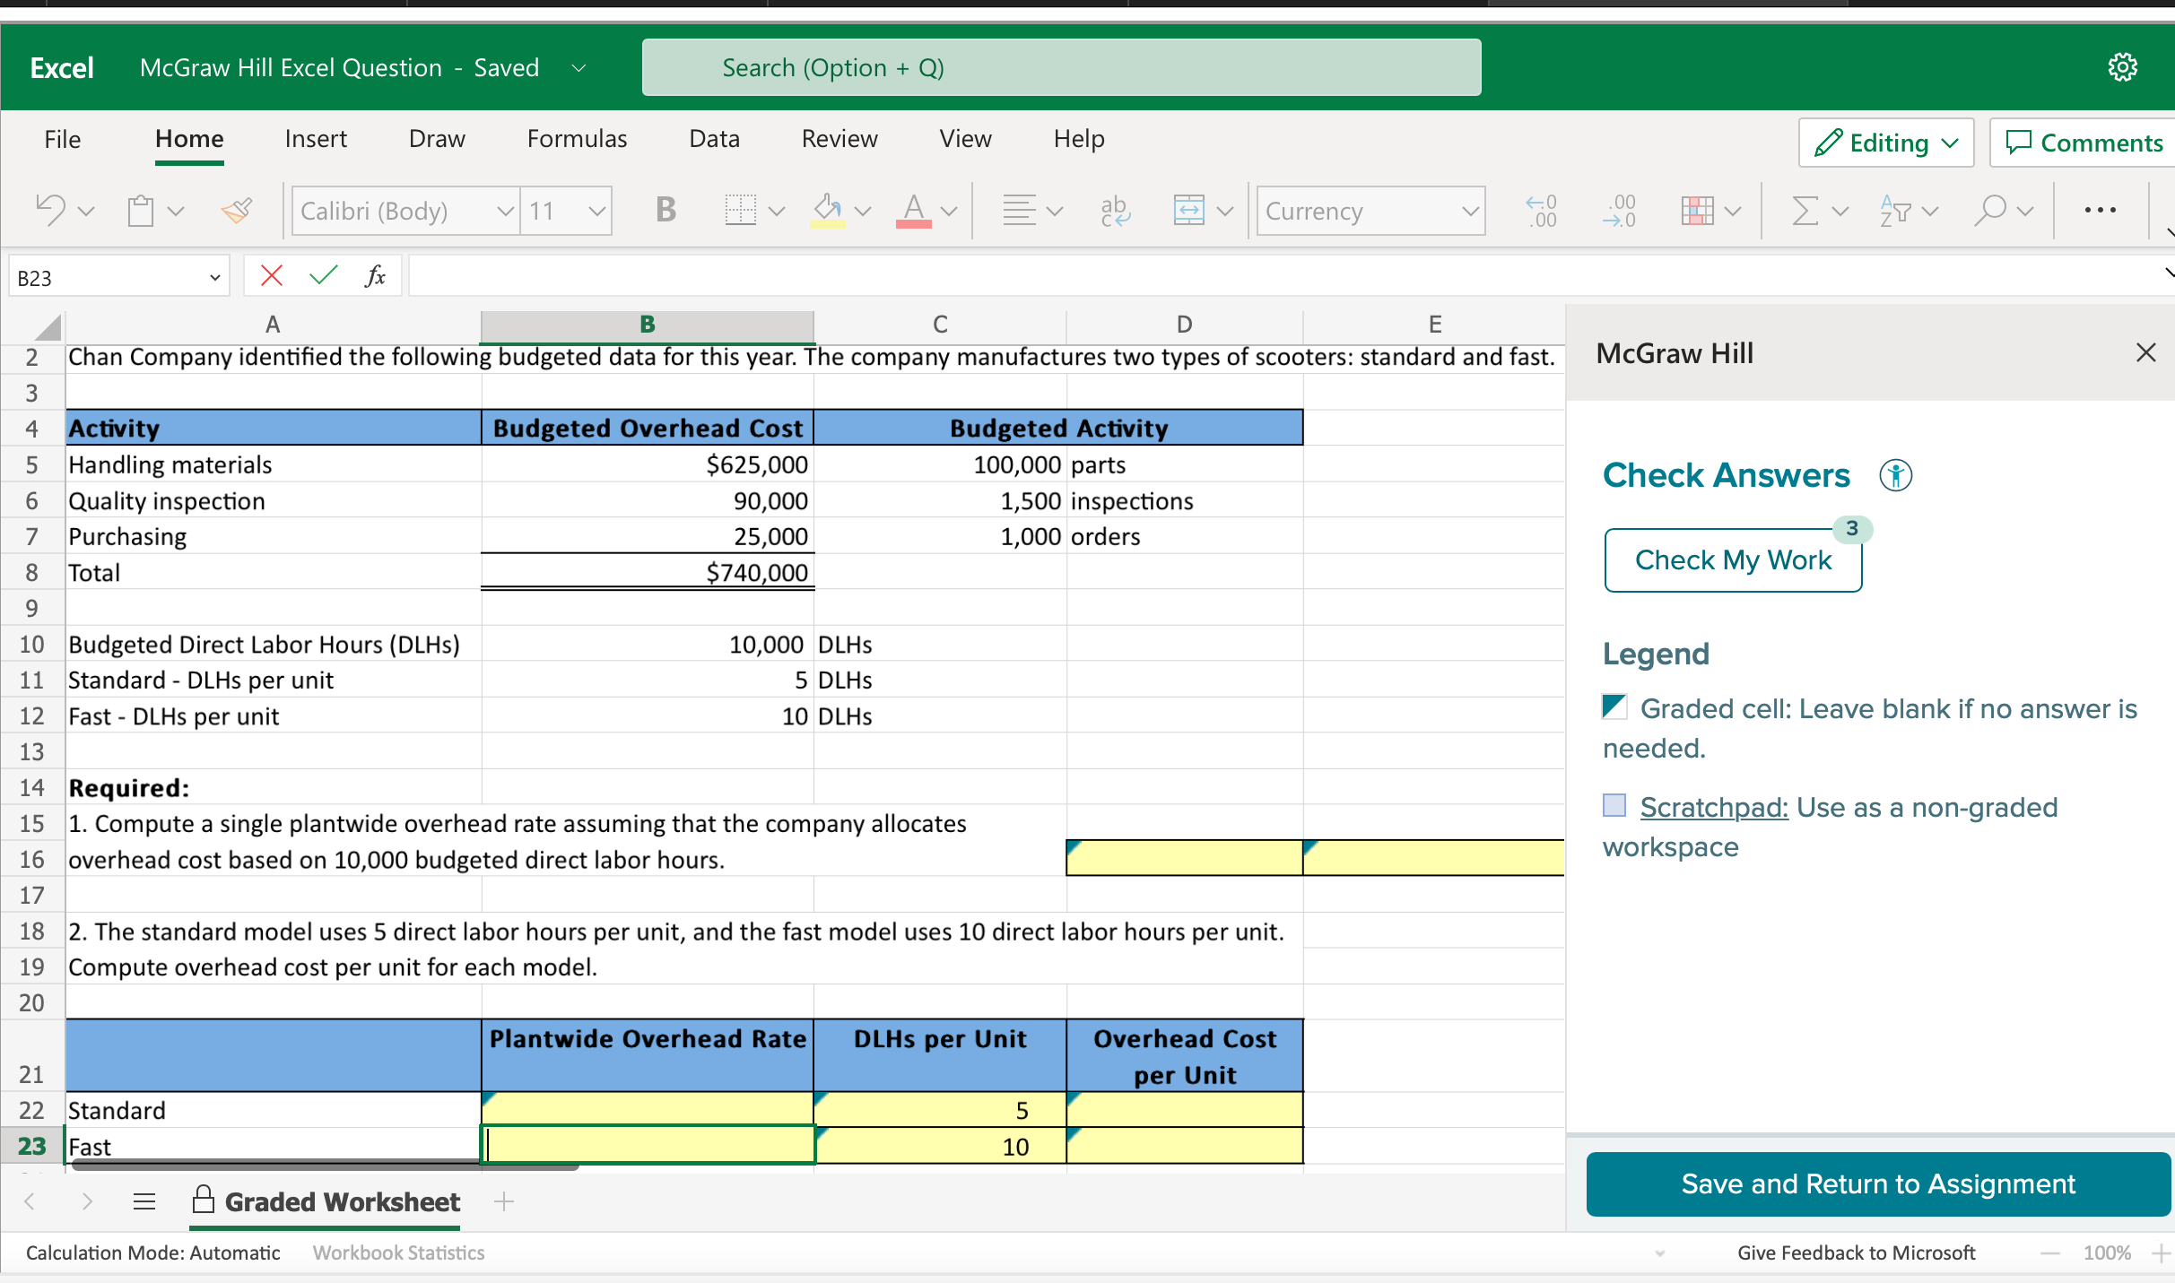Click the Increase Decimal icon

(1539, 210)
